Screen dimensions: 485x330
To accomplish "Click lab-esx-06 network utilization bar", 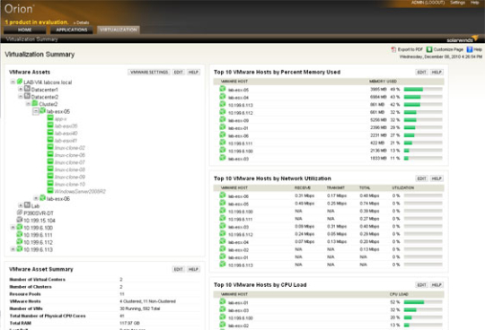I will 423,195.
